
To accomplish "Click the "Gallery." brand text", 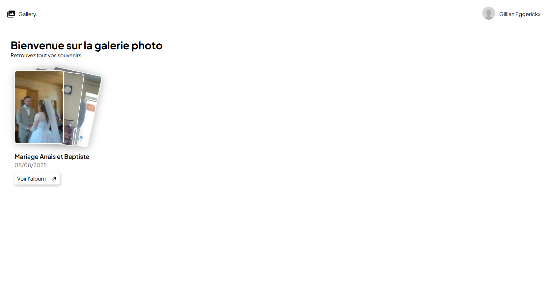I will point(28,14).
